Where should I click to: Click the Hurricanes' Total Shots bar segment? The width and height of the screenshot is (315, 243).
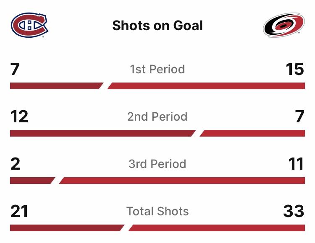[x=217, y=228]
